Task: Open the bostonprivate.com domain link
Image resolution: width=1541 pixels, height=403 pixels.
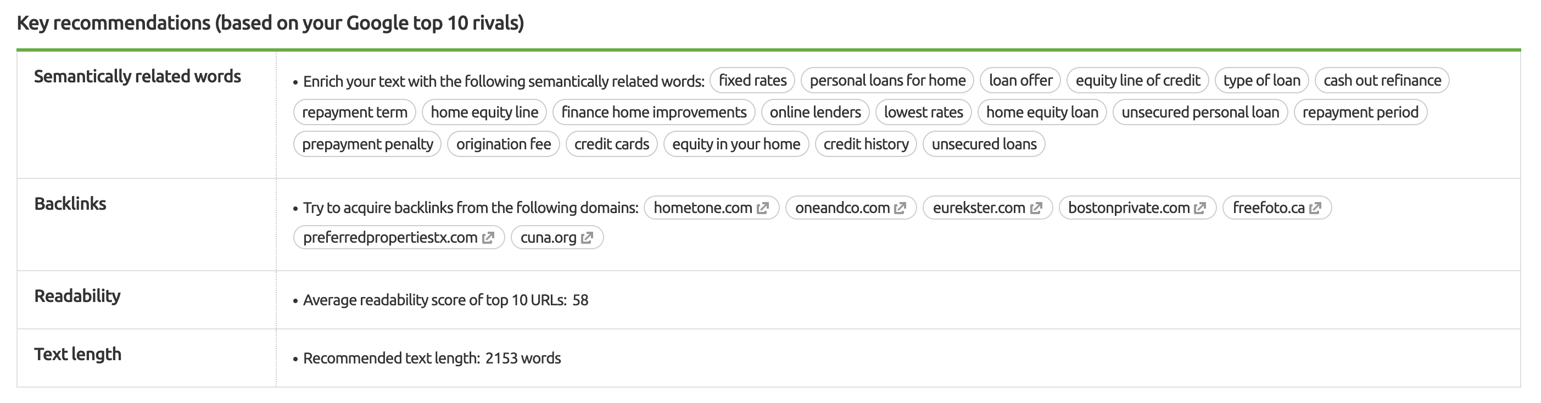Action: pos(1128,208)
